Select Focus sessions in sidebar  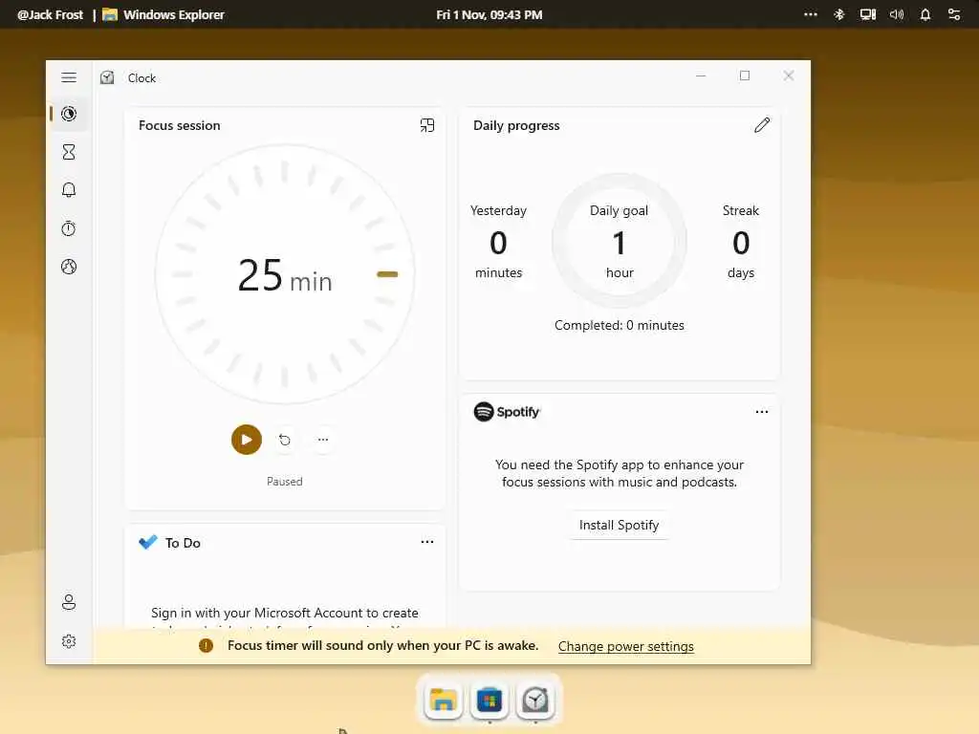click(69, 114)
